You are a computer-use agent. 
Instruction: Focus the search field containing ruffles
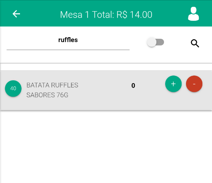[x=68, y=42]
